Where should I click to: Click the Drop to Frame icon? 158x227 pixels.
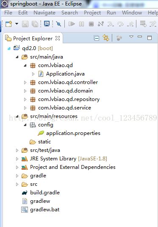pos(143,24)
